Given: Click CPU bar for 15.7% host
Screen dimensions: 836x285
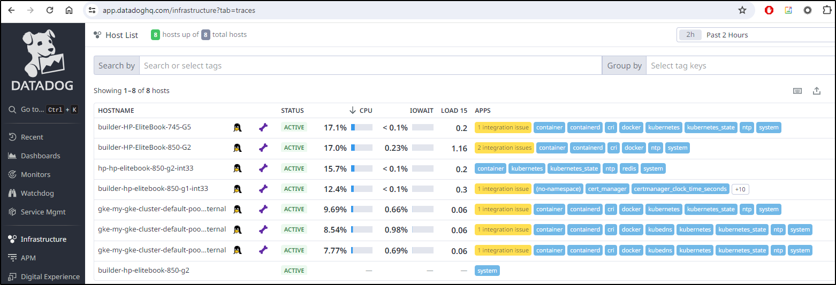Looking at the screenshot, I should tap(362, 168).
